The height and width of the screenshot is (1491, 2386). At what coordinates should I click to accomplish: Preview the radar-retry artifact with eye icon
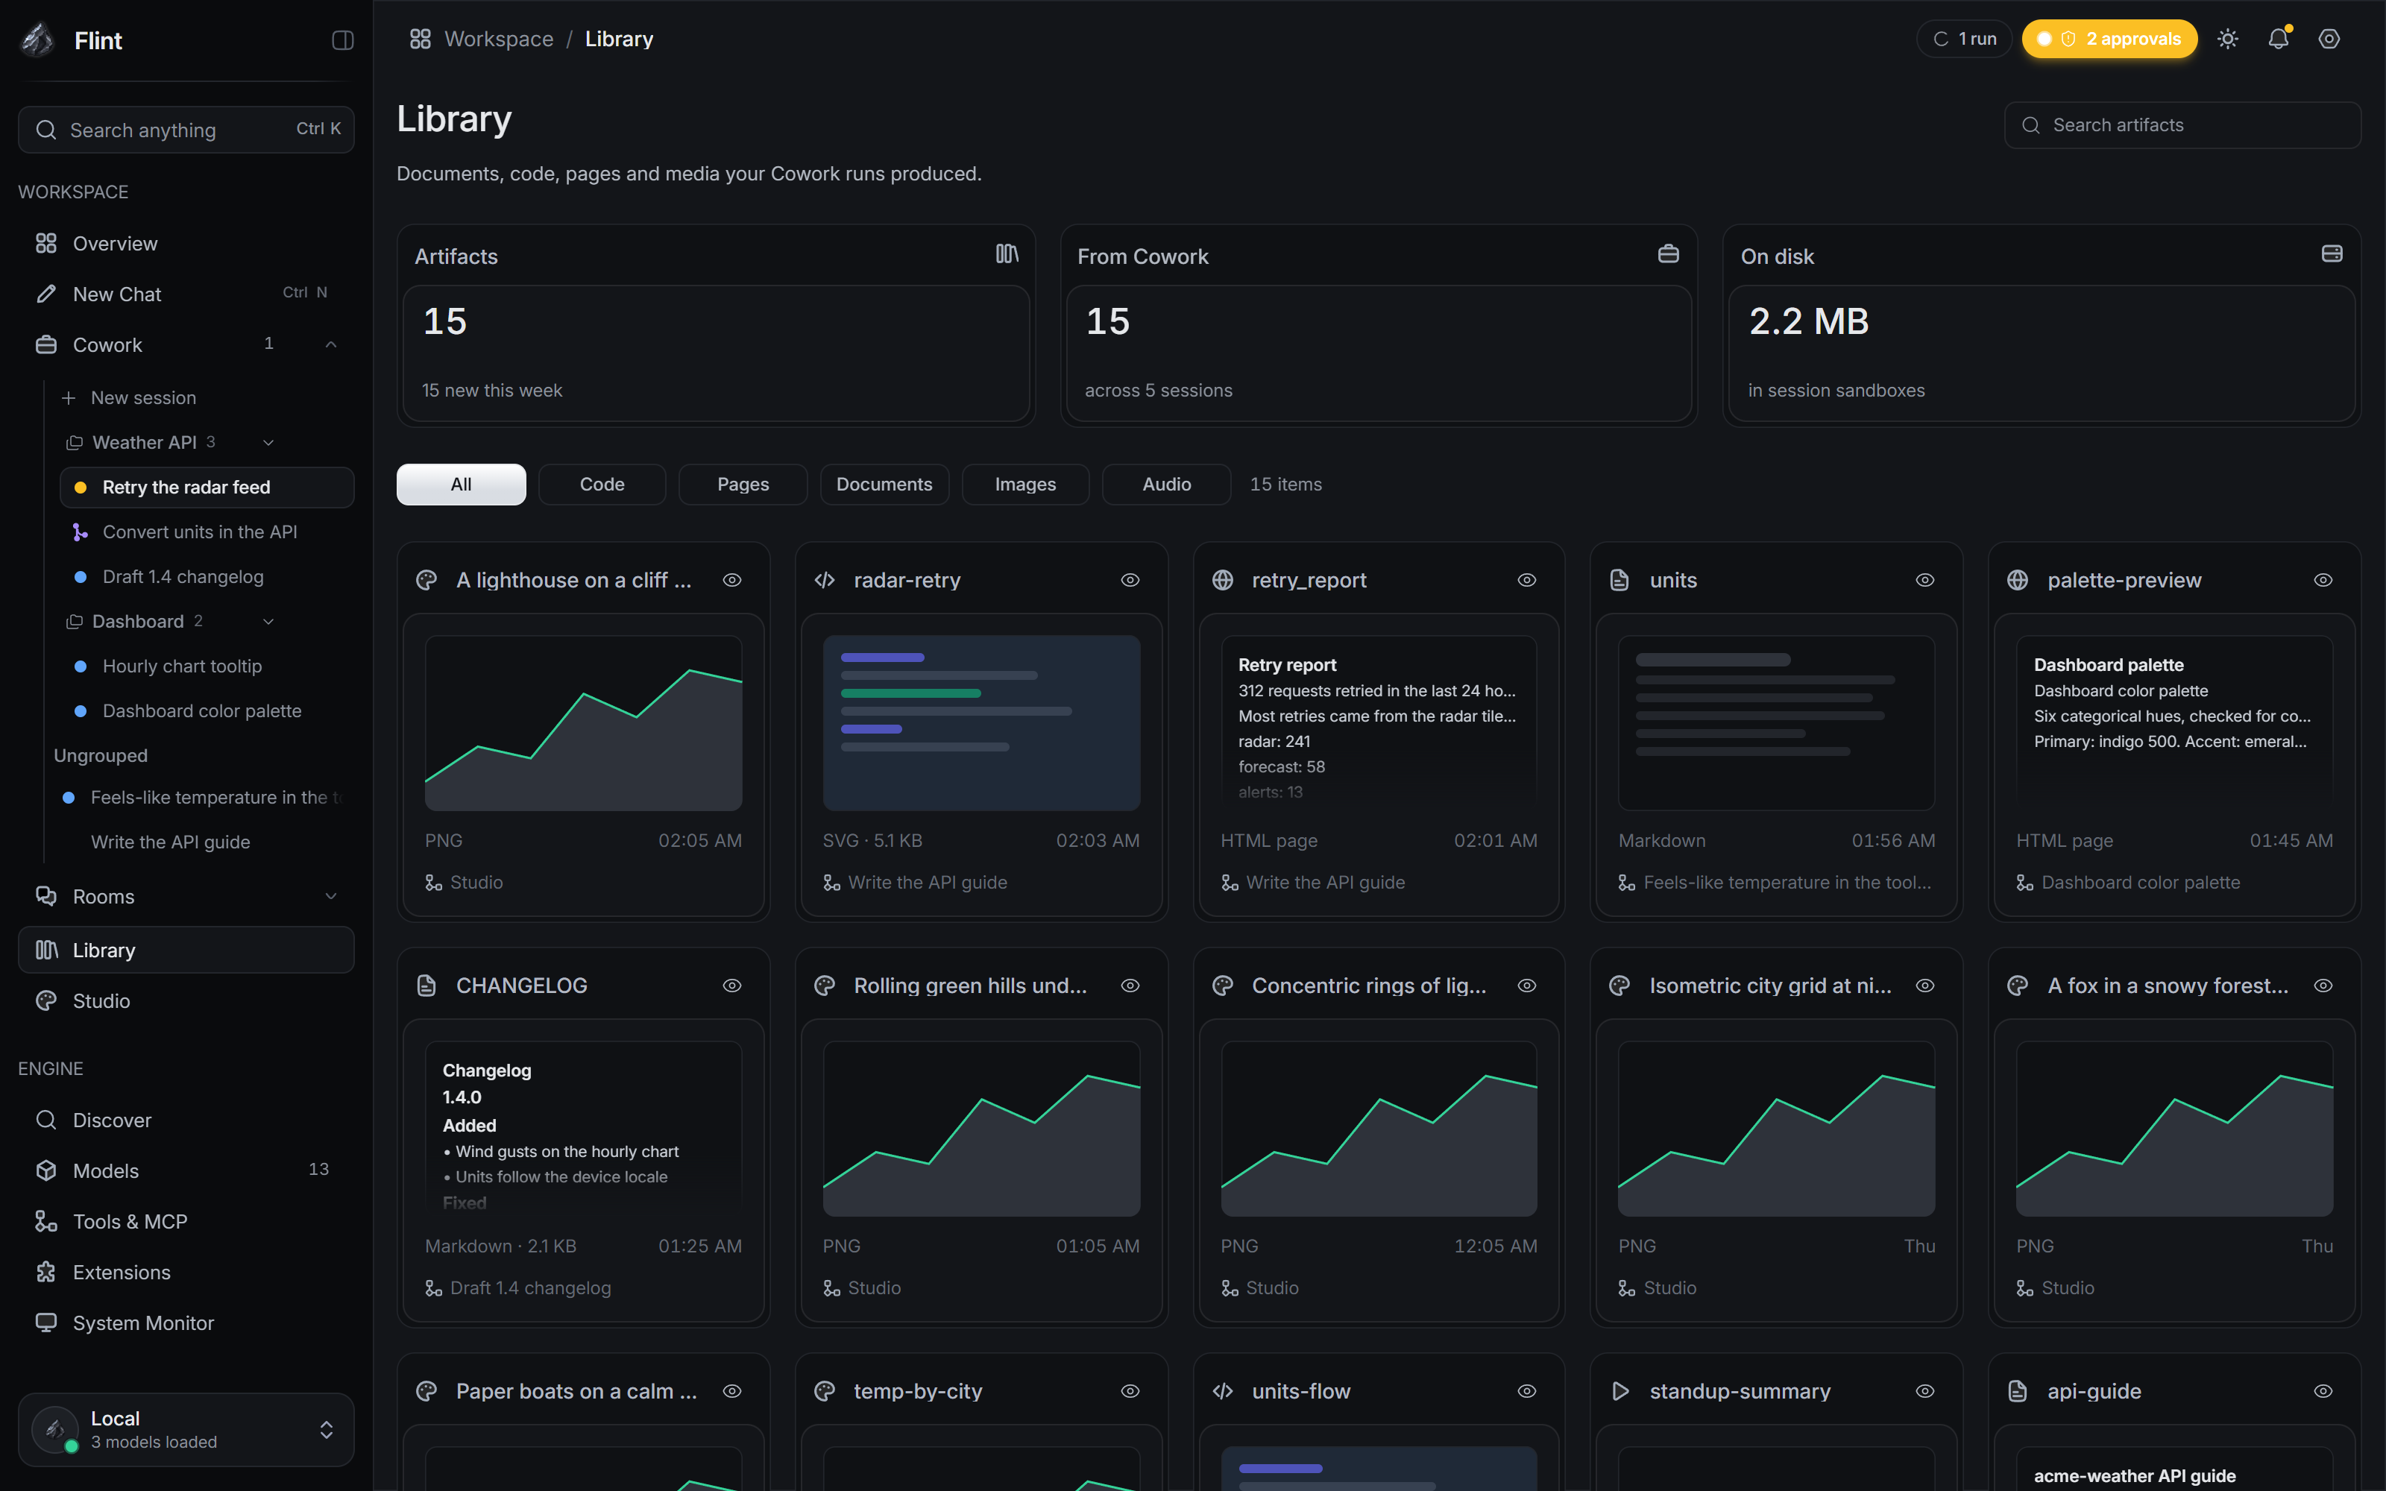click(x=1130, y=581)
